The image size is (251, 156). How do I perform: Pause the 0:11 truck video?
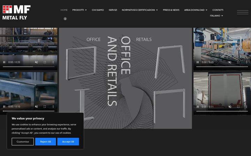(x=198, y=107)
